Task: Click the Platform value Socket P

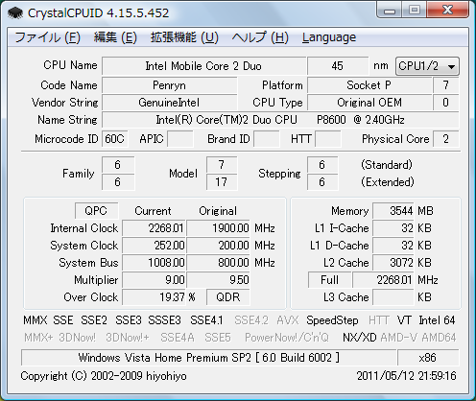Action: [369, 85]
